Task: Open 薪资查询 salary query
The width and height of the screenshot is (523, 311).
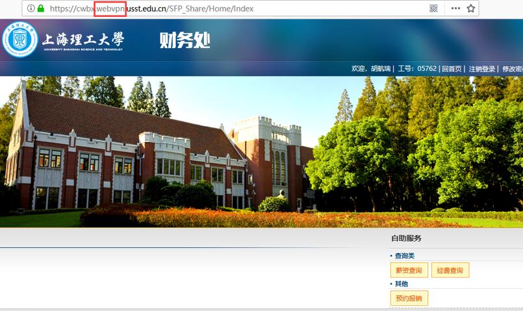Action: coord(409,270)
